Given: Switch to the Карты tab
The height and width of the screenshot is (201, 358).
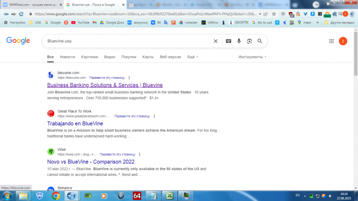Looking at the screenshot, I should [148, 57].
